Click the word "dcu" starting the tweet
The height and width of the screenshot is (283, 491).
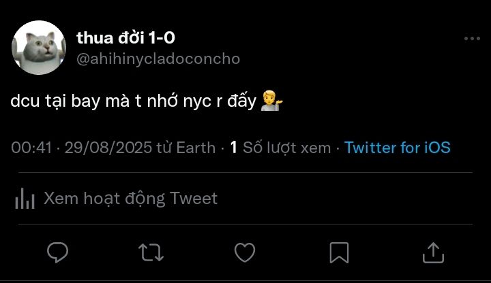pyautogui.click(x=25, y=102)
